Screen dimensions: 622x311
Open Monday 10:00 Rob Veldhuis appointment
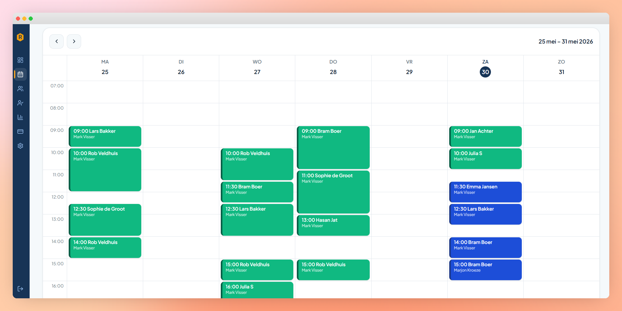[105, 170]
